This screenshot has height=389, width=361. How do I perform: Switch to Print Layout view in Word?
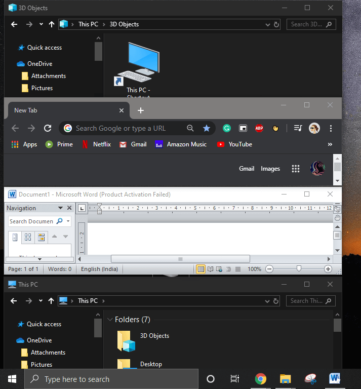pos(201,269)
